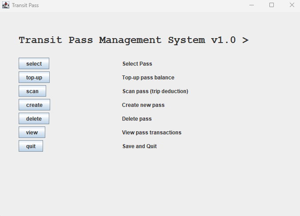Maximize the Transit Pass window
The height and width of the screenshot is (216, 300).
[272, 5]
